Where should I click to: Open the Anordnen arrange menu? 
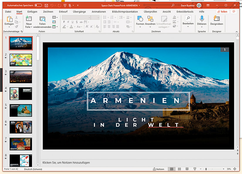pyautogui.click(x=150, y=22)
